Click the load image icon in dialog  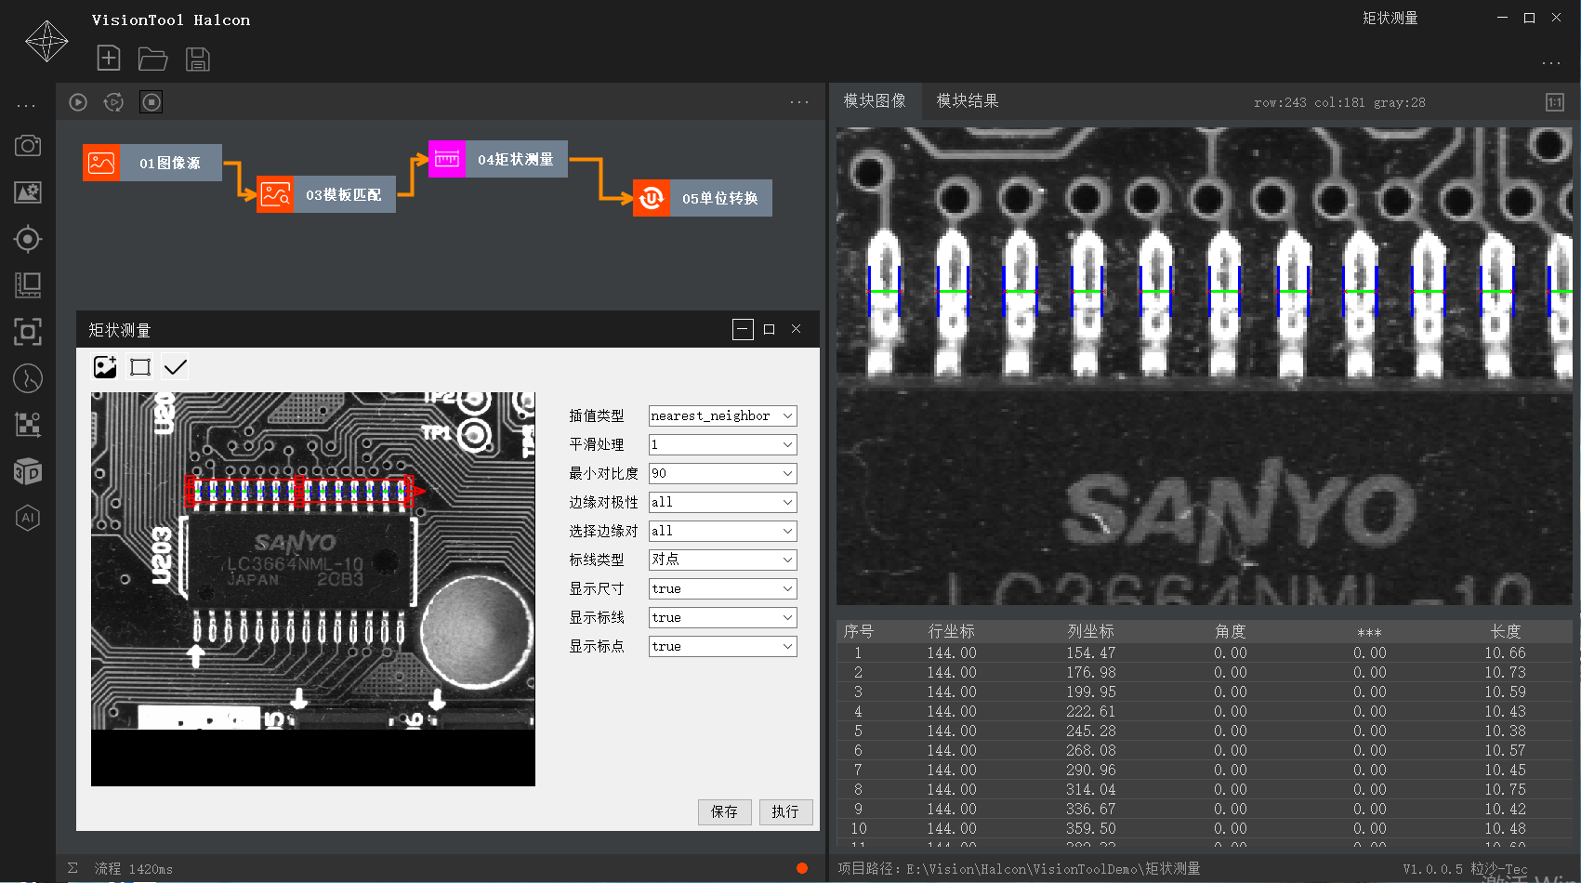(x=105, y=367)
